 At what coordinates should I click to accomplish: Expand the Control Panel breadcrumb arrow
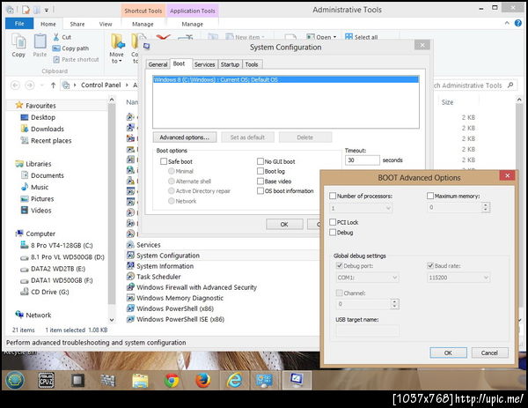pyautogui.click(x=127, y=85)
